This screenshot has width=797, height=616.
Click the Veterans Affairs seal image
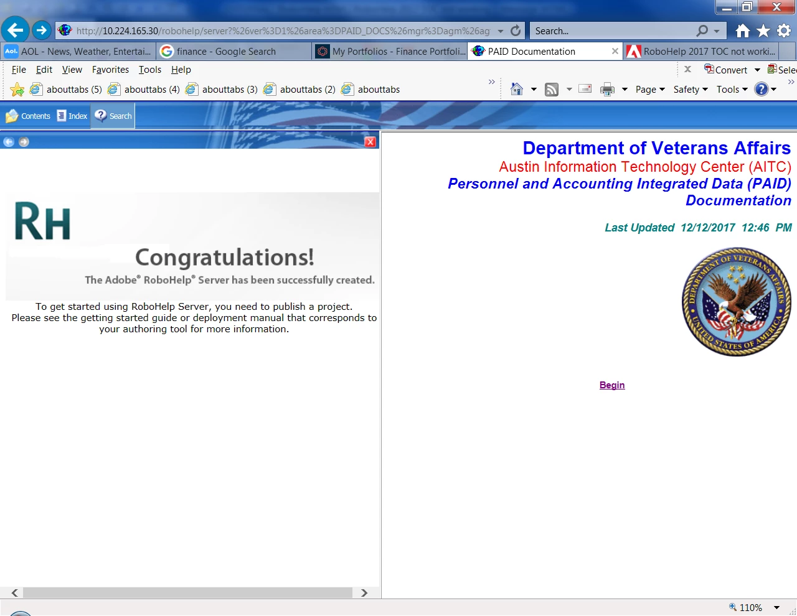(x=736, y=302)
